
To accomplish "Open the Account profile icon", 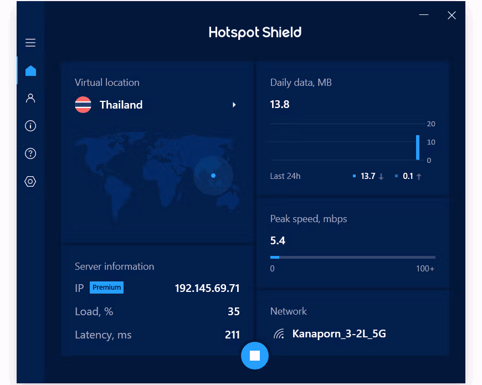I will point(30,98).
